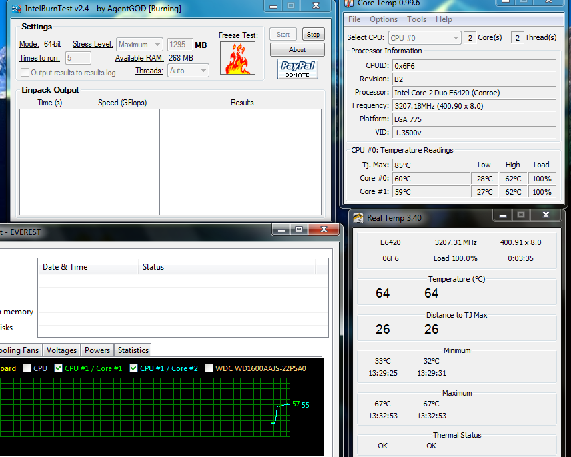Minimize the Real Temp window
Viewport: 571px width, 457px height.
503,215
